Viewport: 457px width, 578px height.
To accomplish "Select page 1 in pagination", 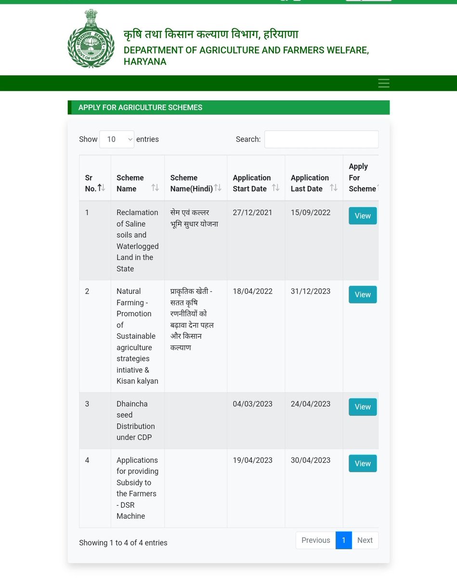I will (x=344, y=540).
